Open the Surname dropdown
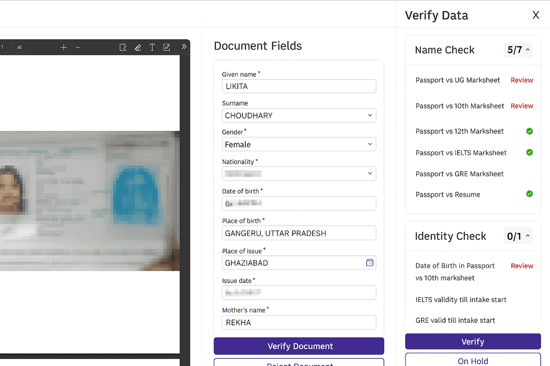The width and height of the screenshot is (550, 366). click(369, 115)
